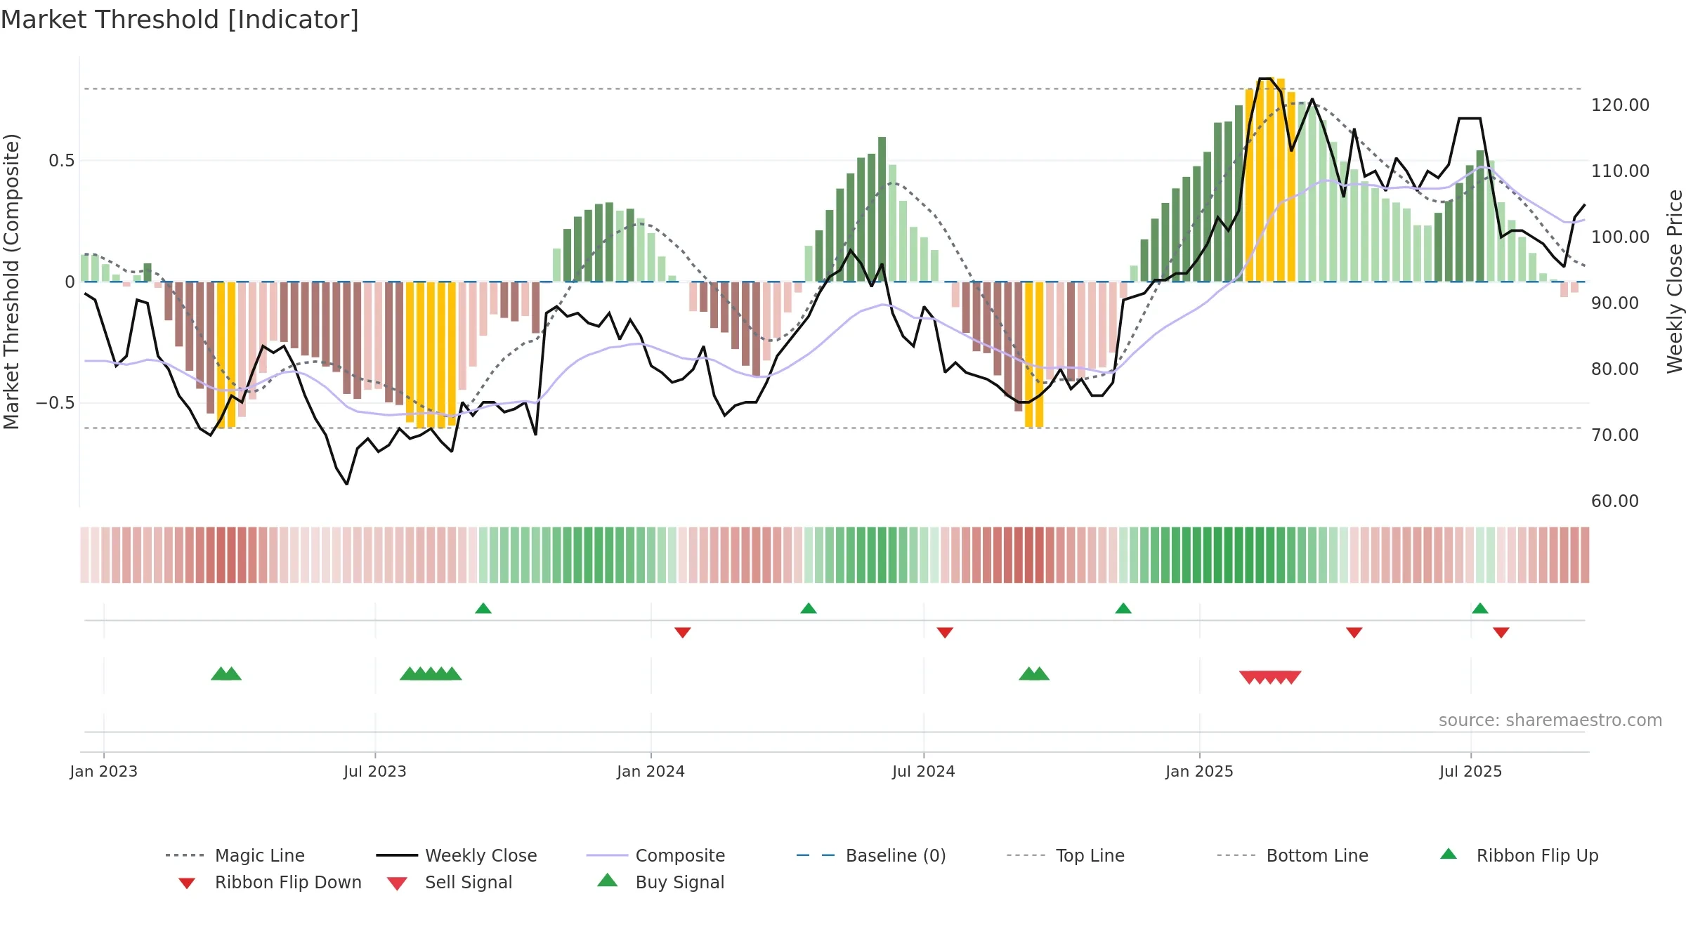
Task: Click the green Buy Signal legend triangle
Action: [x=608, y=880]
